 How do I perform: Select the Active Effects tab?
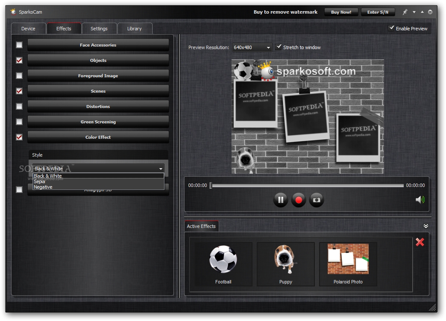click(x=201, y=226)
